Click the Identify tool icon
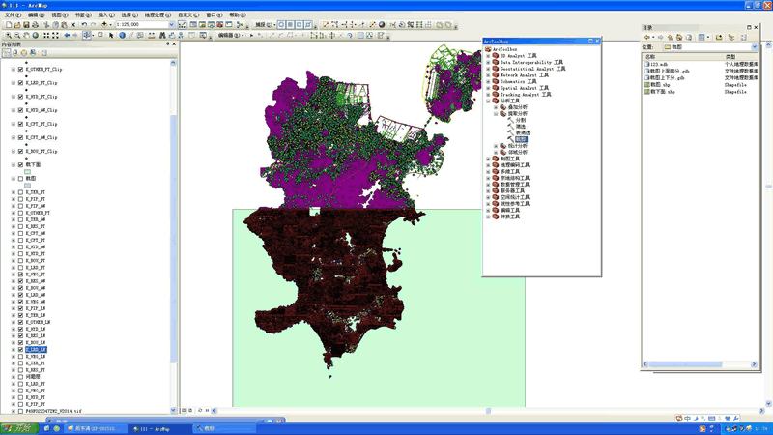Image resolution: width=773 pixels, height=435 pixels. coord(122,36)
